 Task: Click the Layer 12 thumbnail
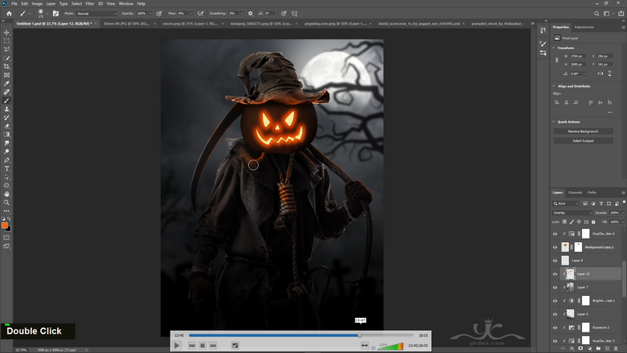570,275
